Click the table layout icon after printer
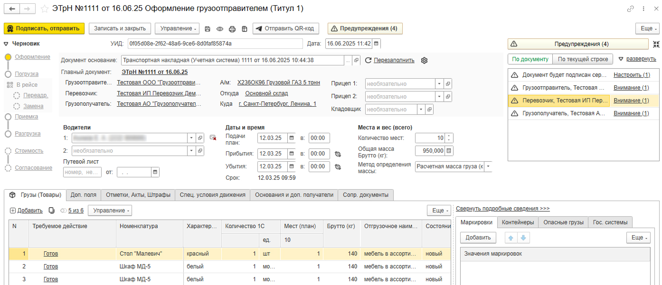The image size is (662, 285). pos(245,29)
